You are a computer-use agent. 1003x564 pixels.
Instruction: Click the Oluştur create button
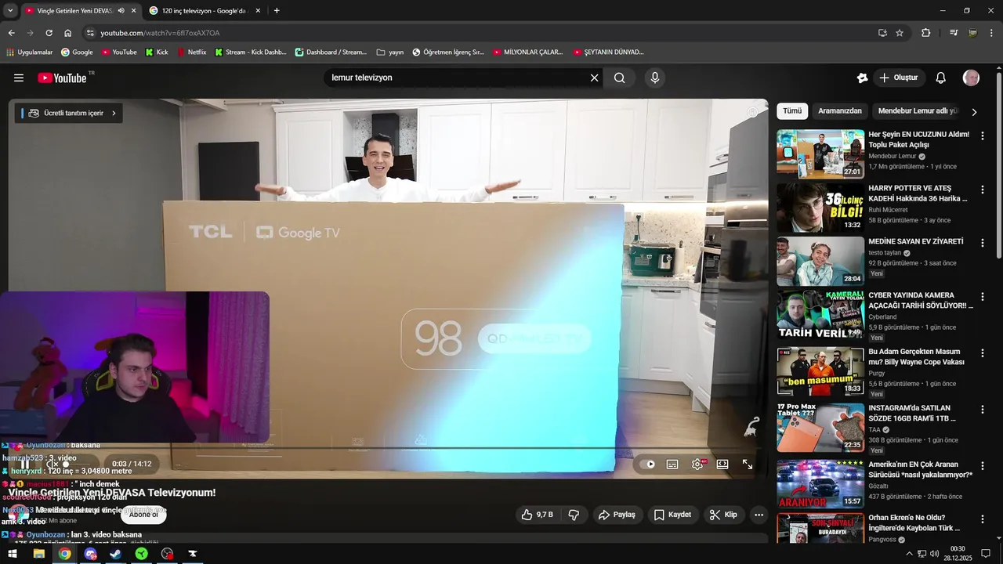(x=899, y=78)
